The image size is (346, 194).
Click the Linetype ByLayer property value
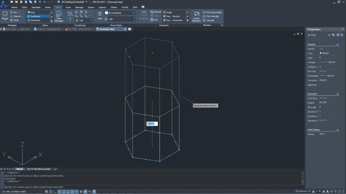(x=328, y=63)
